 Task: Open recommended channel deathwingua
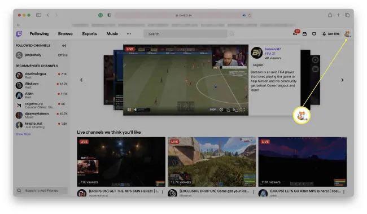(41, 76)
